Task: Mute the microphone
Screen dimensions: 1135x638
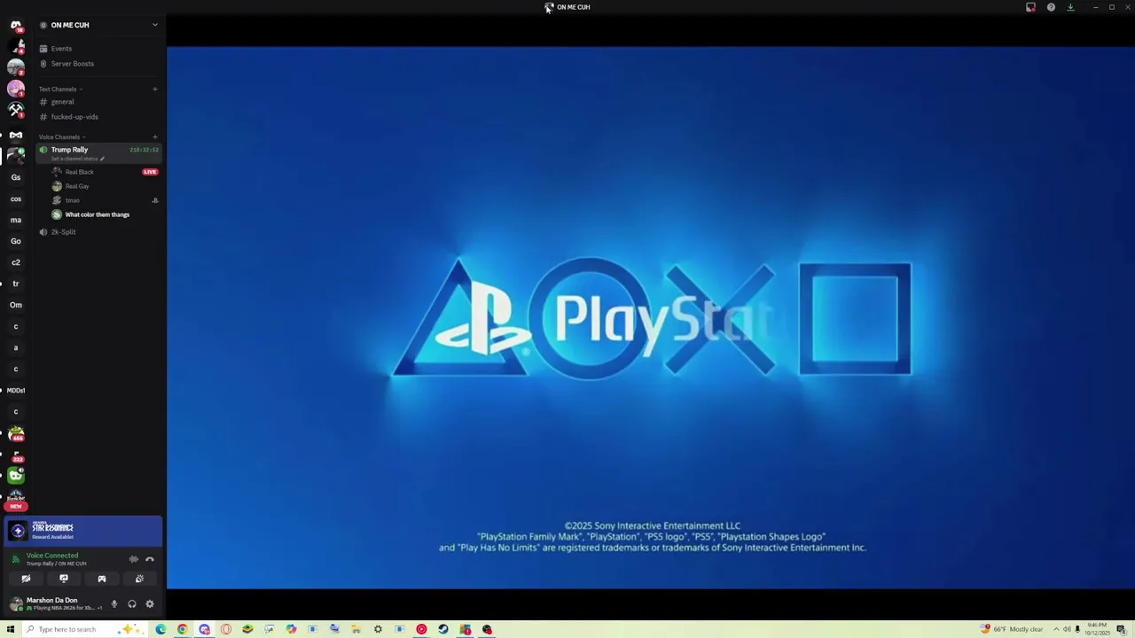Action: point(114,604)
